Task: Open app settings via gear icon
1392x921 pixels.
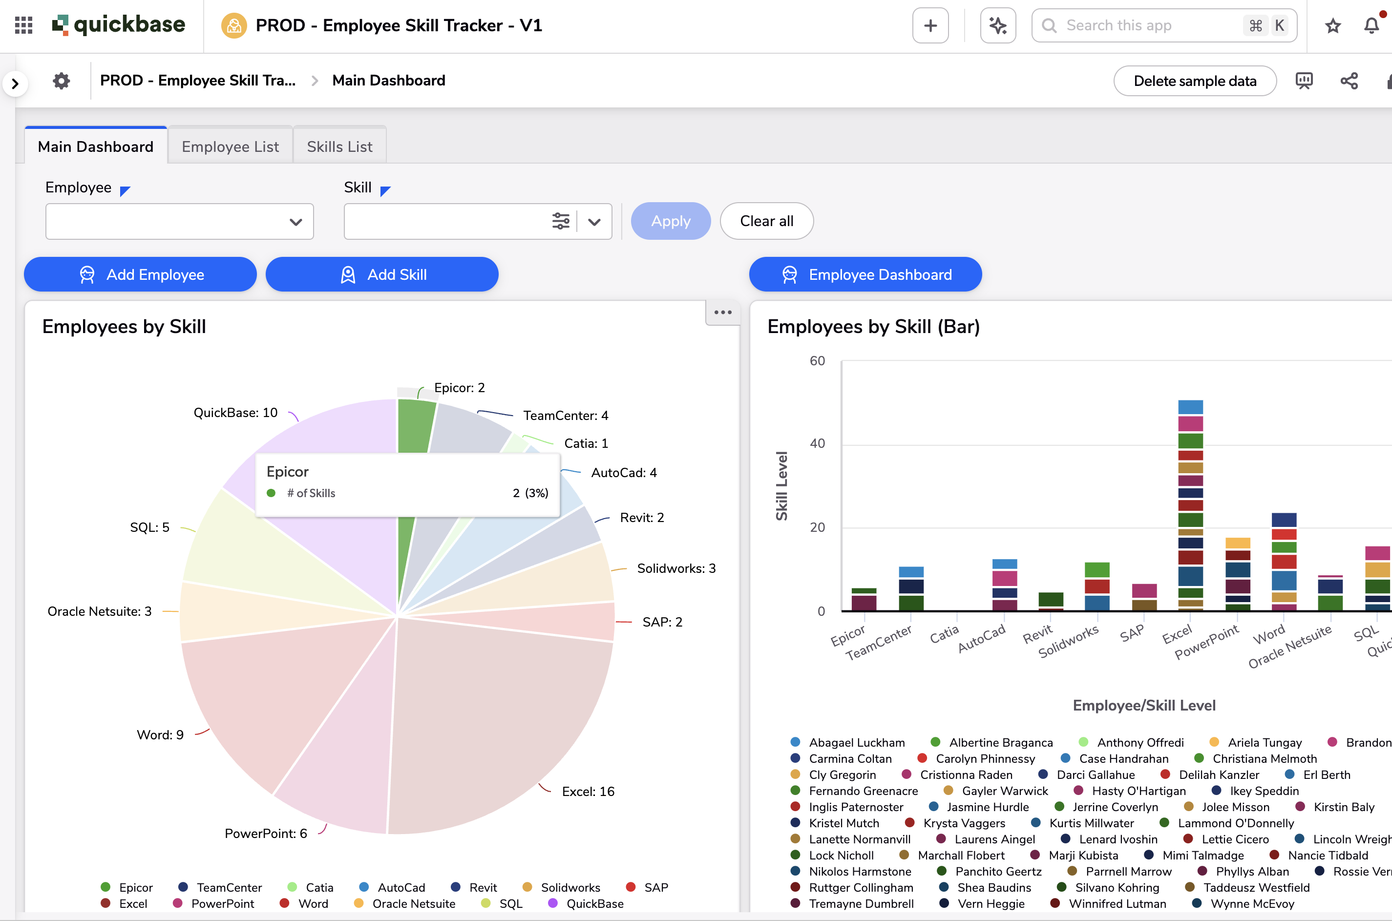Action: pyautogui.click(x=61, y=81)
